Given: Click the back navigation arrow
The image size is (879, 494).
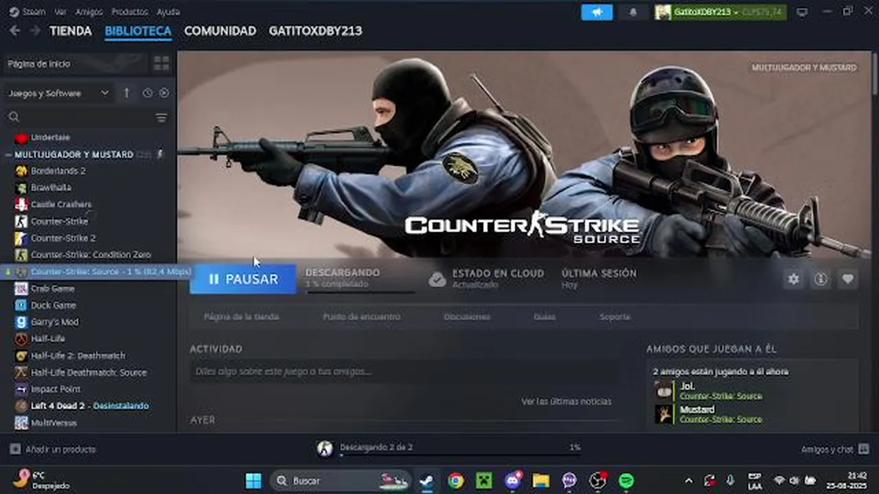Looking at the screenshot, I should tap(14, 31).
